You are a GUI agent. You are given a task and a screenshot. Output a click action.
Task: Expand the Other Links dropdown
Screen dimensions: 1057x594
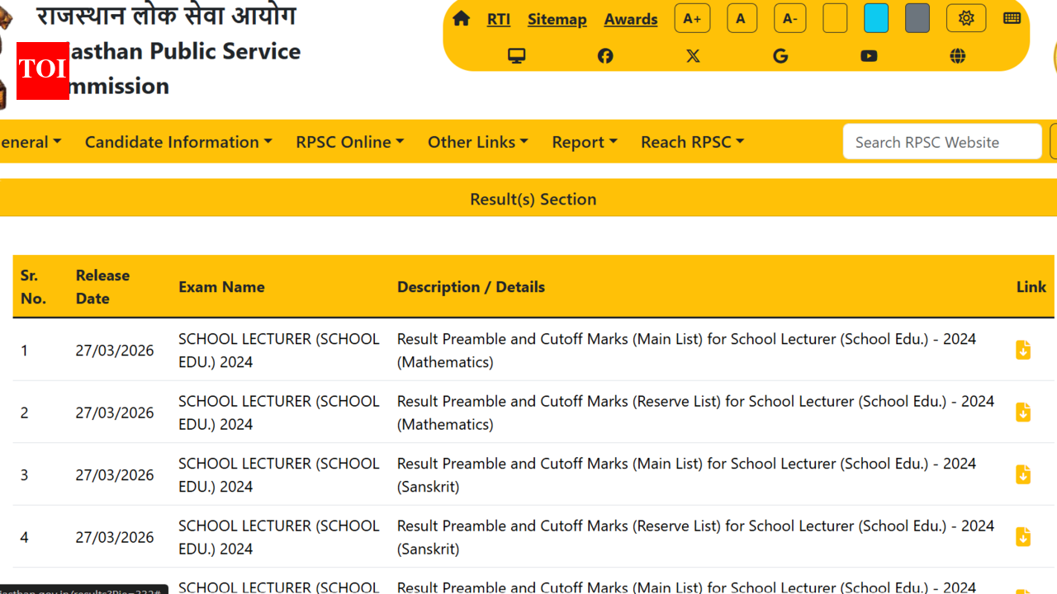(x=477, y=142)
